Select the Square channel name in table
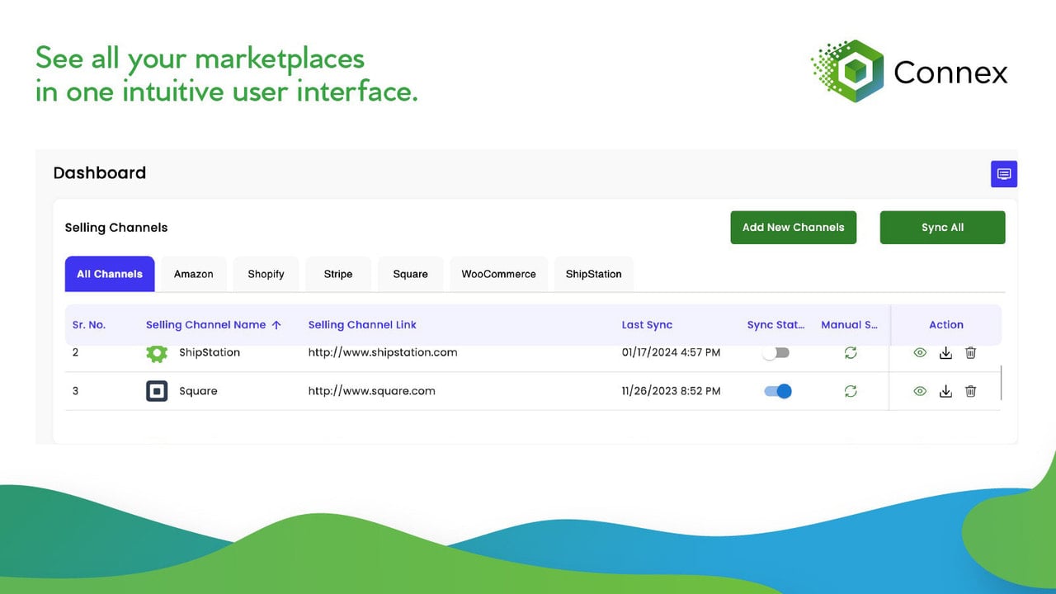This screenshot has height=594, width=1056. (198, 391)
